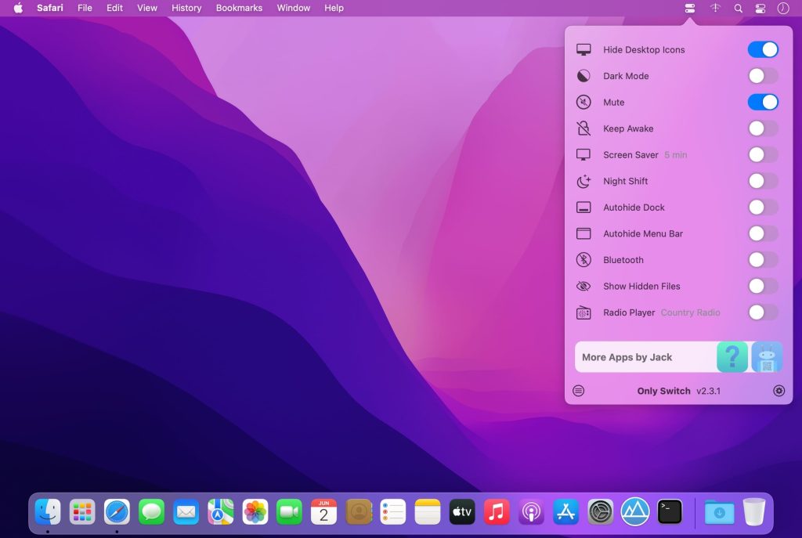Viewport: 802px width, 538px height.
Task: Open Spotlight search from the menu bar
Action: 738,8
